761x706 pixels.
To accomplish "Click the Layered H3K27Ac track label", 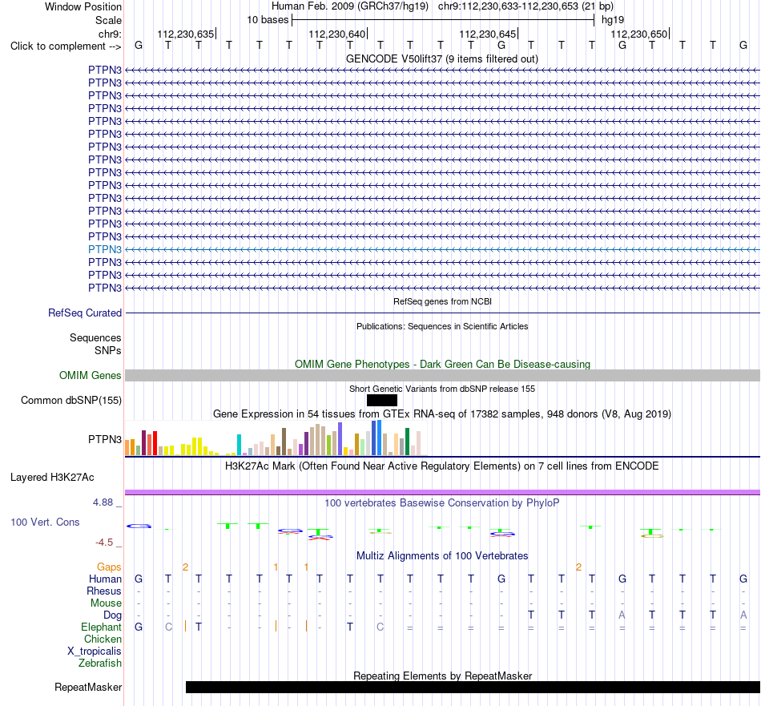I will pyautogui.click(x=52, y=478).
